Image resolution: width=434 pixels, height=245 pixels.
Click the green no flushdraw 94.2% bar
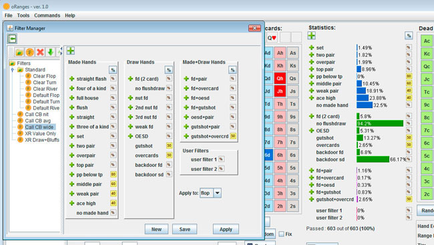tap(380, 124)
